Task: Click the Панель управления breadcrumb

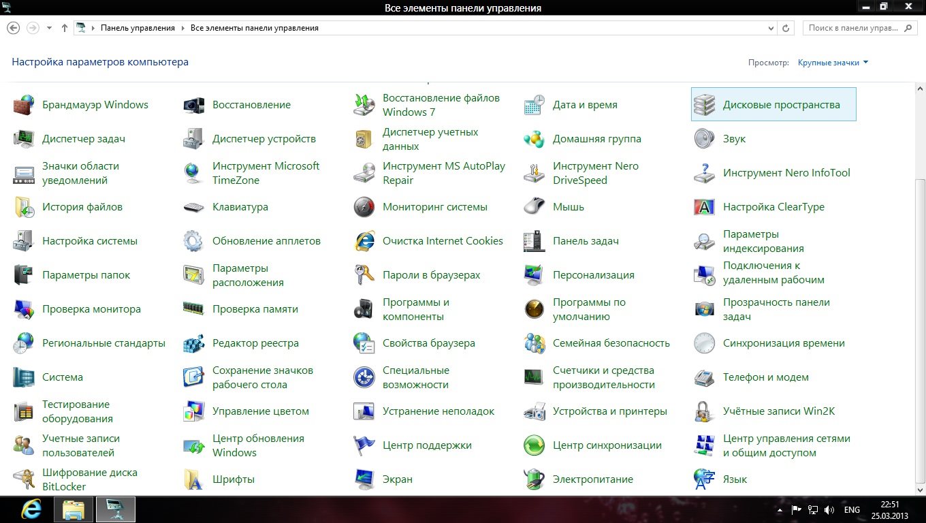Action: [138, 29]
